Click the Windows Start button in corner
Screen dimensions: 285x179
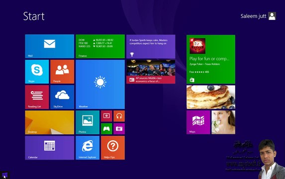[5, 175]
